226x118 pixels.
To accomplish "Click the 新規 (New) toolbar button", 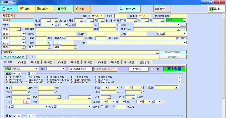I will tap(9, 9).
